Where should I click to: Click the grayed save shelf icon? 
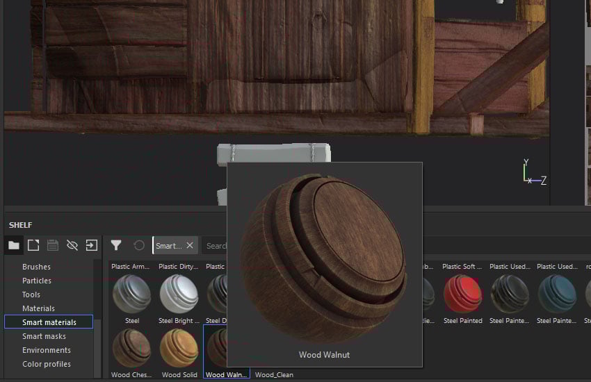pos(53,245)
